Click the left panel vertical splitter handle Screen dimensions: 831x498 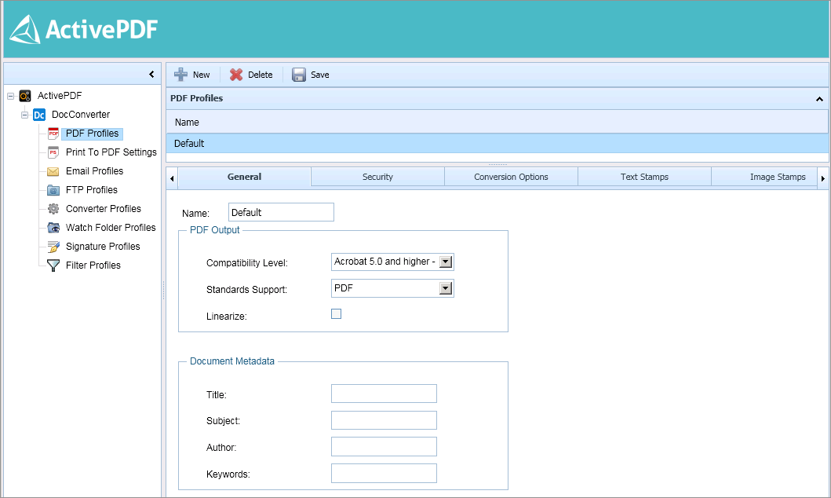click(x=163, y=290)
